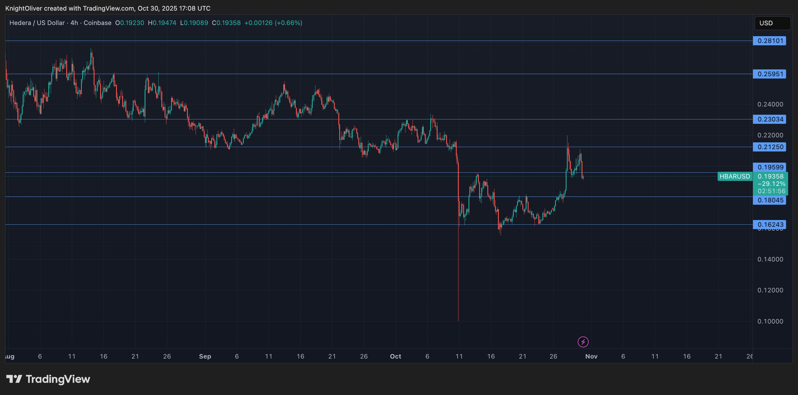
Task: Click the 02:51:56 candle countdown timer
Action: click(771, 191)
